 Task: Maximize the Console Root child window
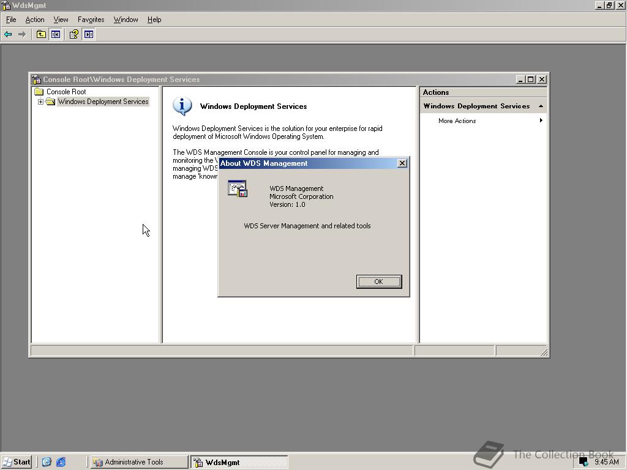click(x=530, y=80)
